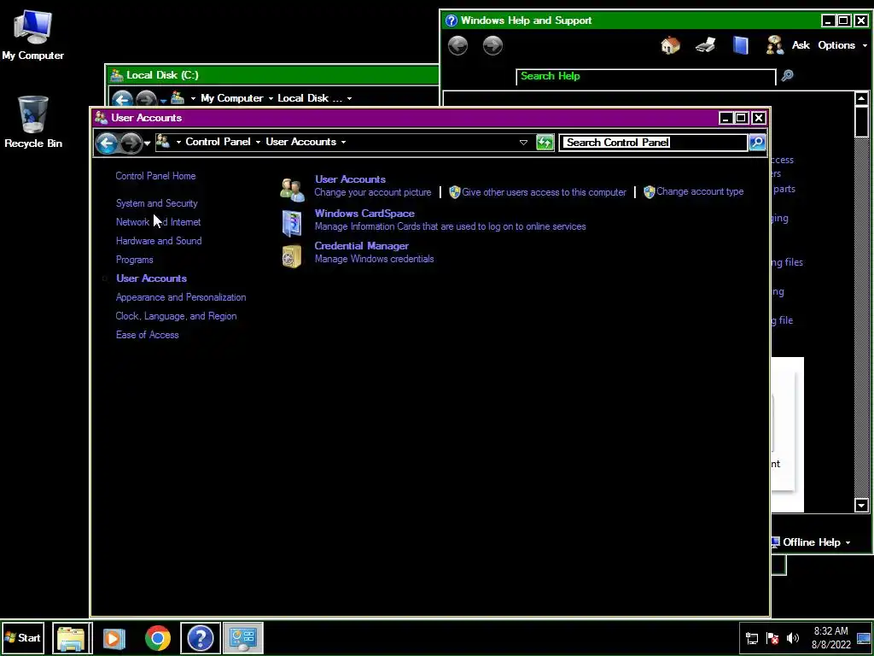
Task: Click the Help print icon
Action: [x=706, y=45]
